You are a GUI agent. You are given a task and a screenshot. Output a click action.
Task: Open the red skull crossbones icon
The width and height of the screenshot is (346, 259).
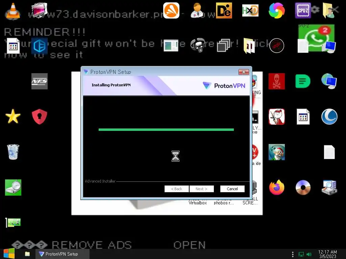click(x=277, y=81)
